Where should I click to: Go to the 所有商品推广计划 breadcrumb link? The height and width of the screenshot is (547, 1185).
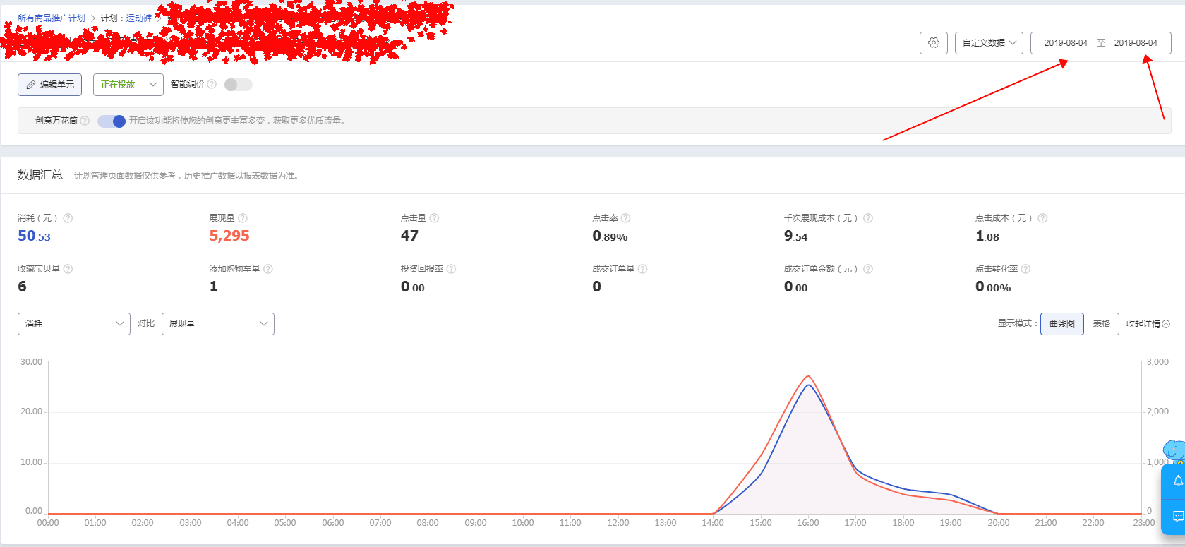[x=52, y=18]
